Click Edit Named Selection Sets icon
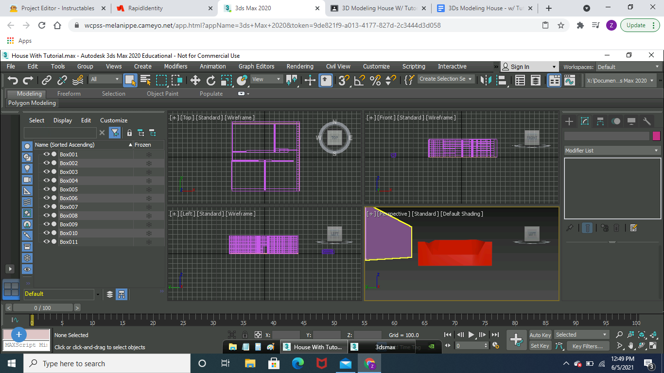 [409, 80]
